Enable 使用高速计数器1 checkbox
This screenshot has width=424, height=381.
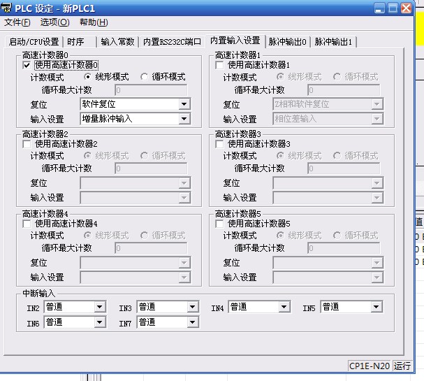pos(220,66)
